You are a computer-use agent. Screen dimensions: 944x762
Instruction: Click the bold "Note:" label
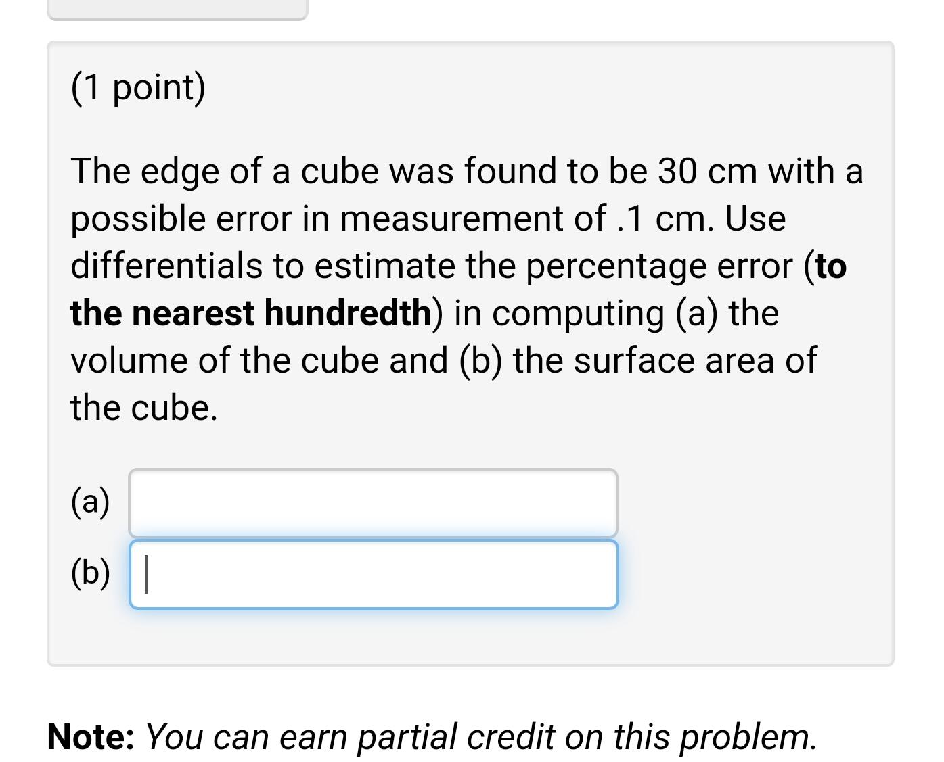(91, 736)
